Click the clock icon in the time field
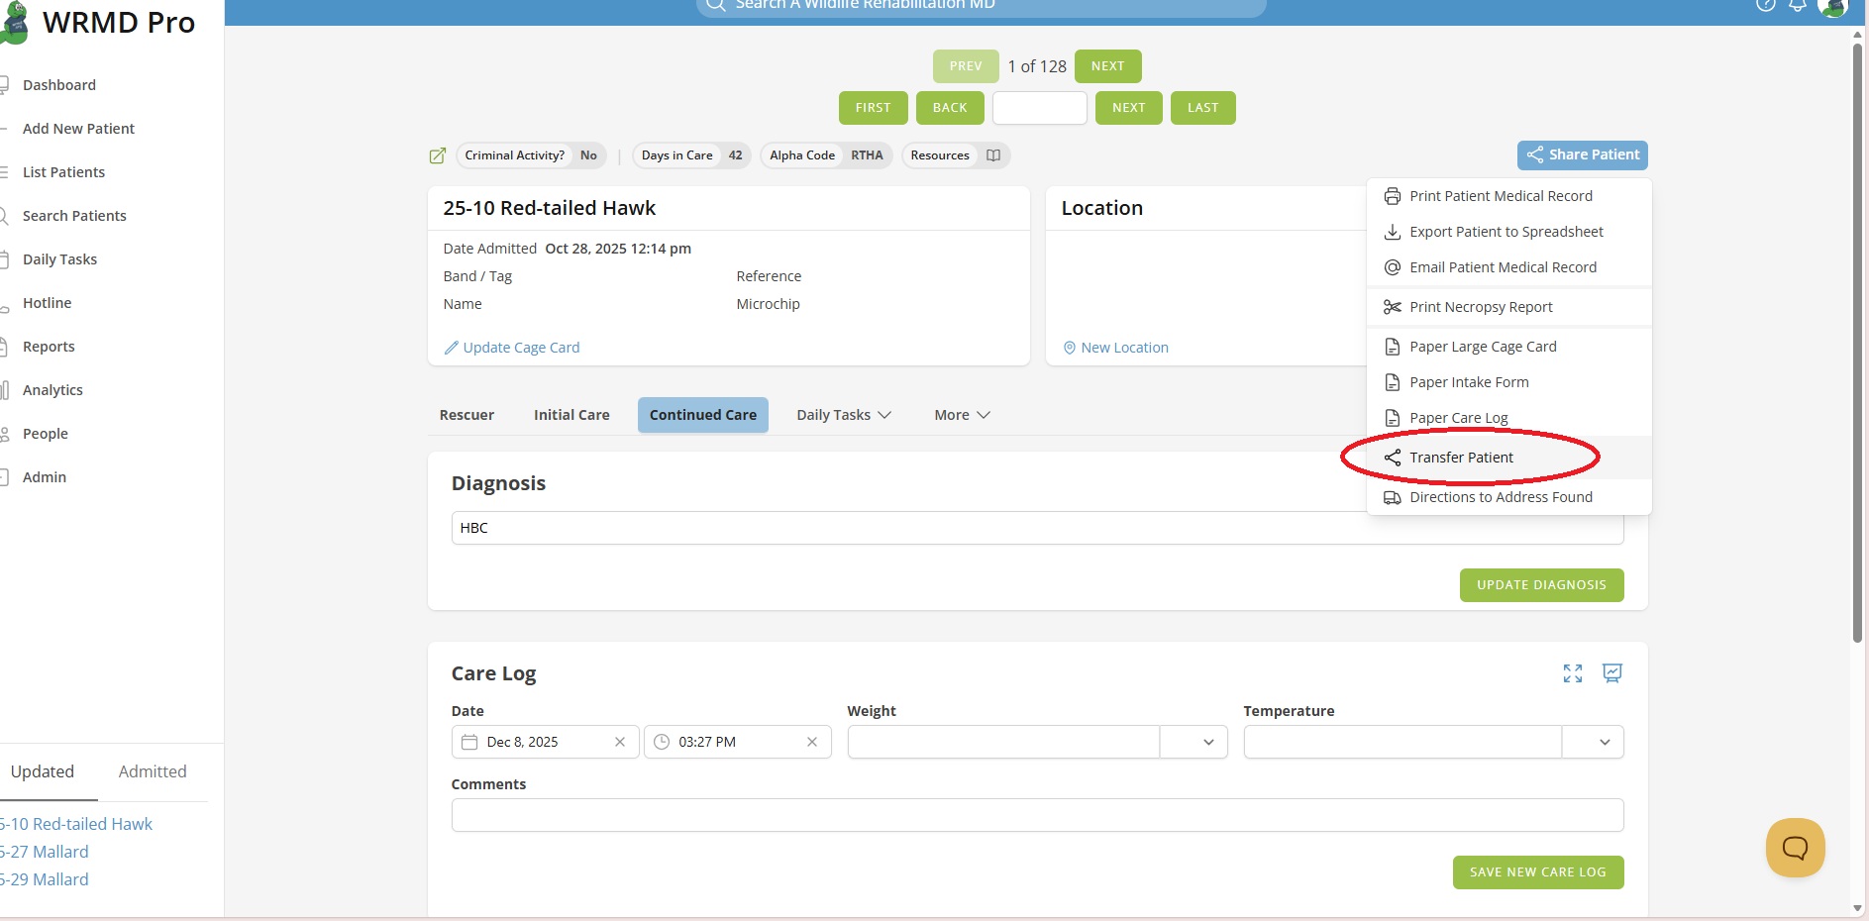This screenshot has width=1869, height=921. [662, 742]
